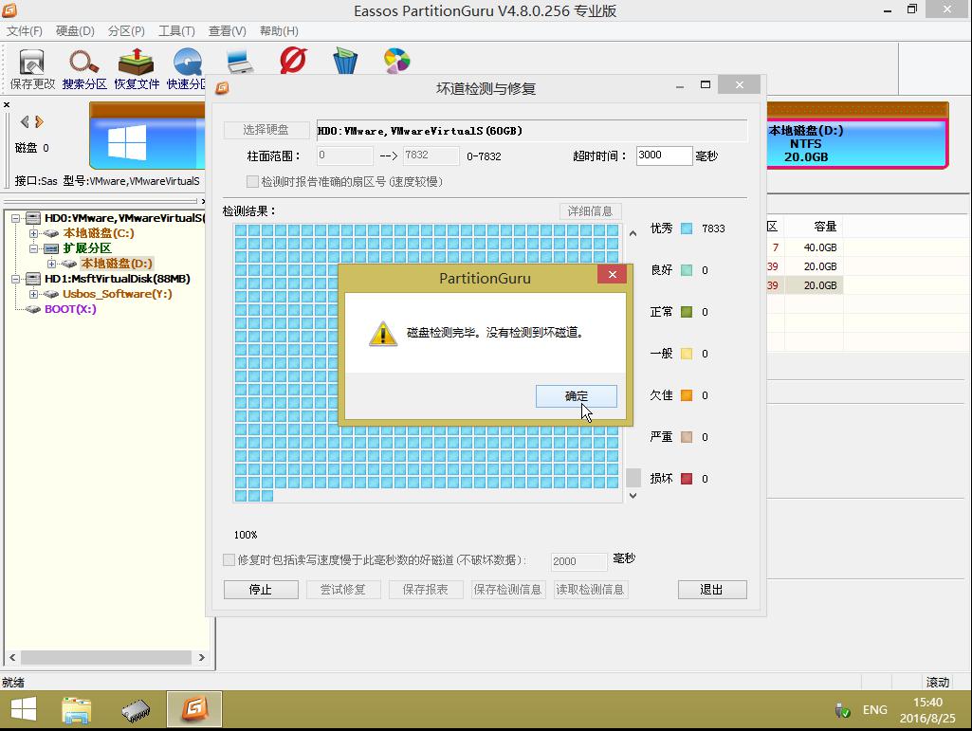The width and height of the screenshot is (972, 731).
Task: Click the scroll-down arrow of the result grid
Action: tap(633, 495)
